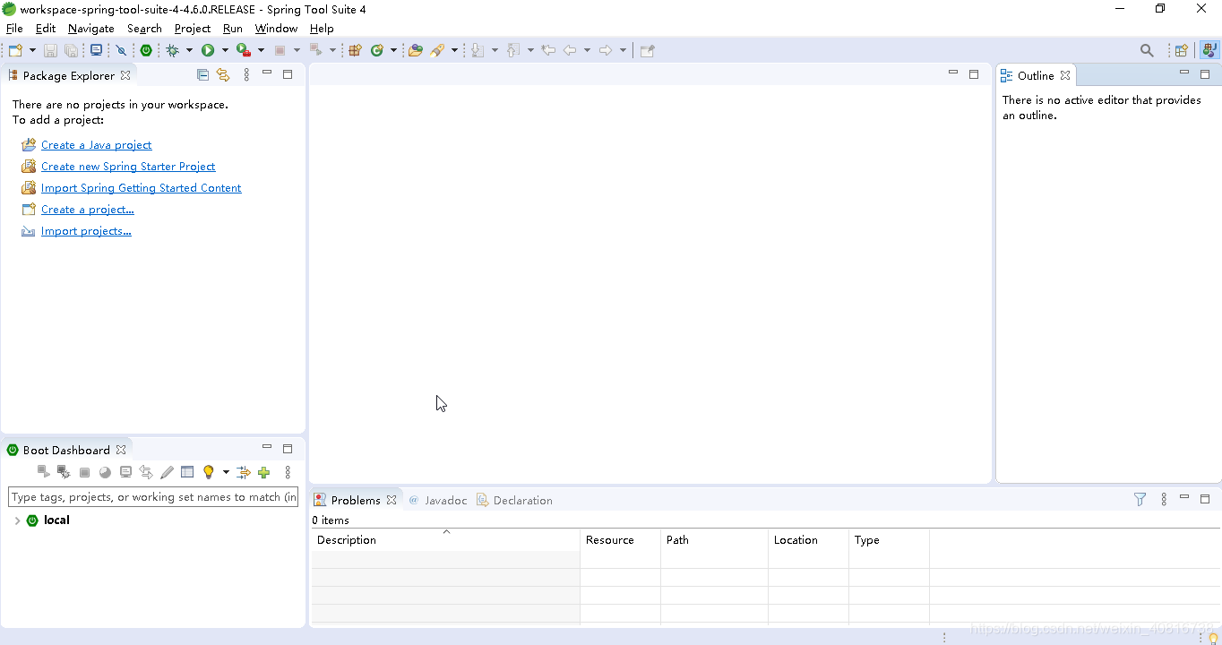1222x645 pixels.
Task: Click Import Spring Getting Started Content link
Action: (x=142, y=188)
